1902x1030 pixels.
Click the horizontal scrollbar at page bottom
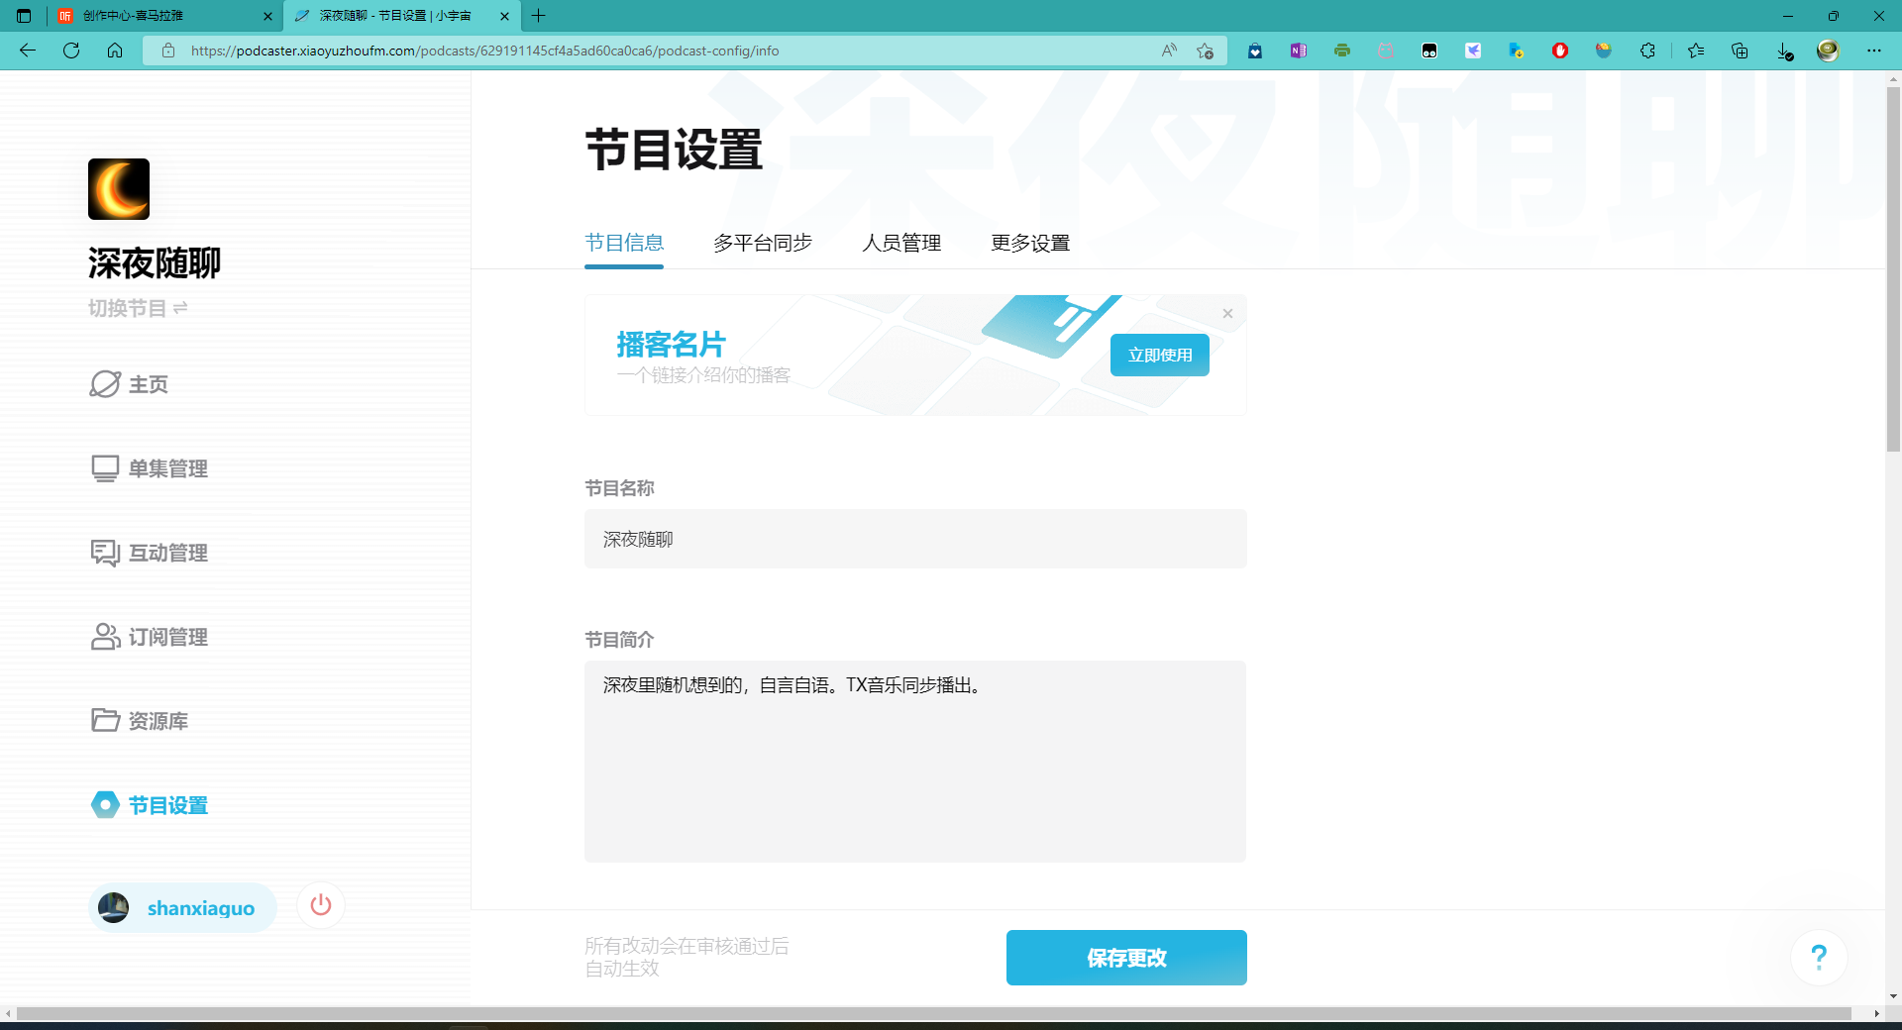[x=933, y=1013]
